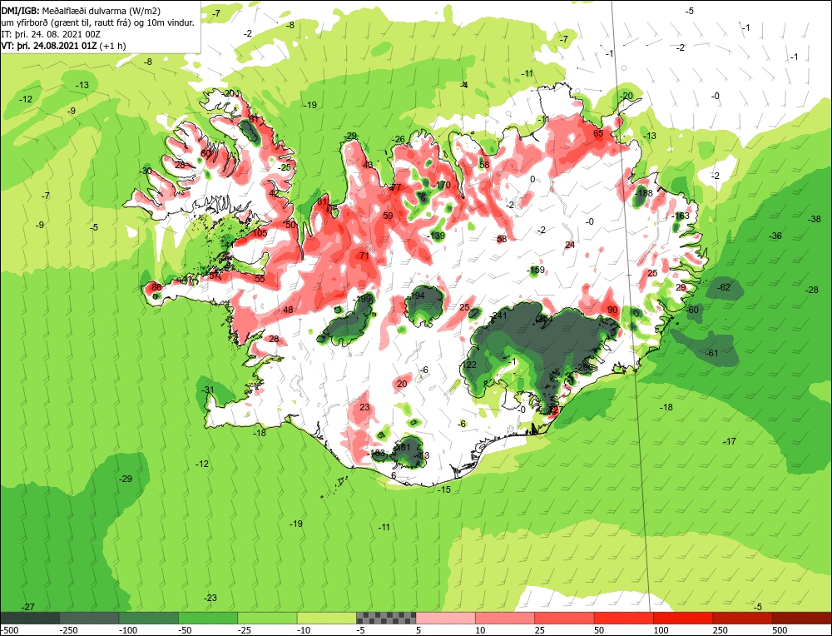Click the '-27' value in the bottom-left corner

[27, 607]
